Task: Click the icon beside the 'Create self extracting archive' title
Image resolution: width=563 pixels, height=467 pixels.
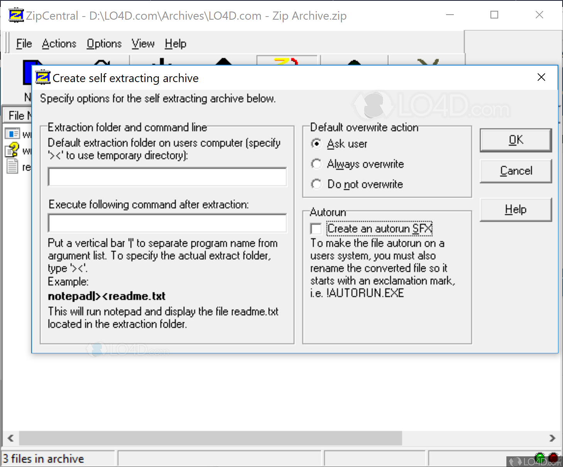Action: tap(43, 77)
